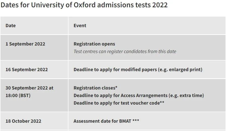Click the "Date" column header
Screen dimensions: 226x131
(x=11, y=26)
